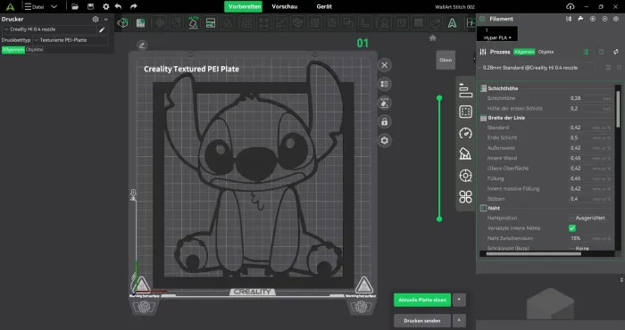This screenshot has width=625, height=330.
Task: Open plate settings gear beside the bed
Action: [x=384, y=141]
